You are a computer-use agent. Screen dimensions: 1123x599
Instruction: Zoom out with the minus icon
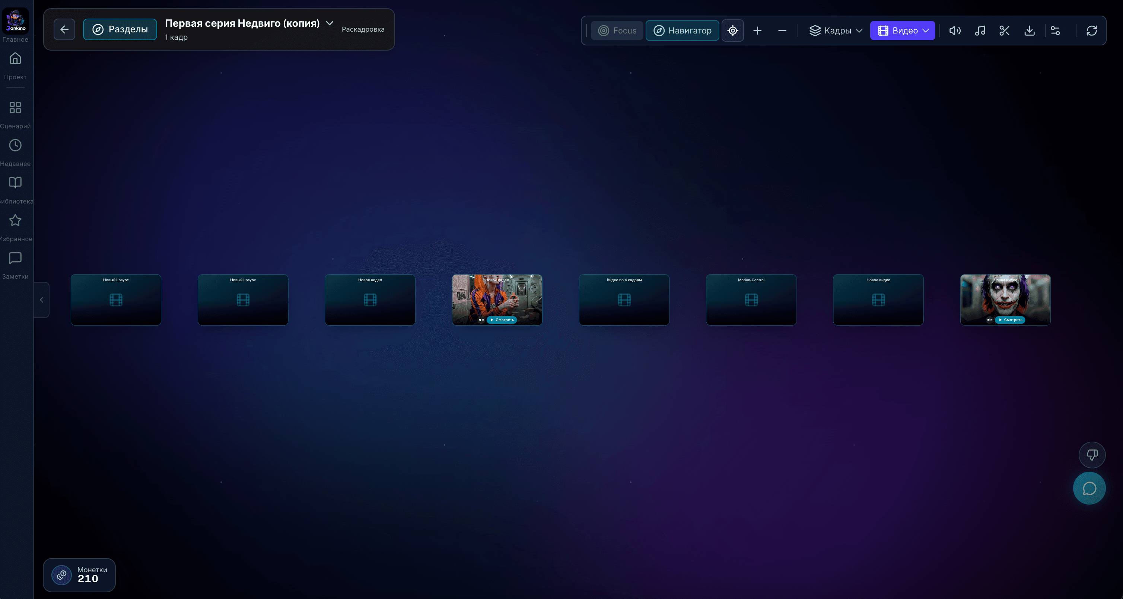point(783,31)
